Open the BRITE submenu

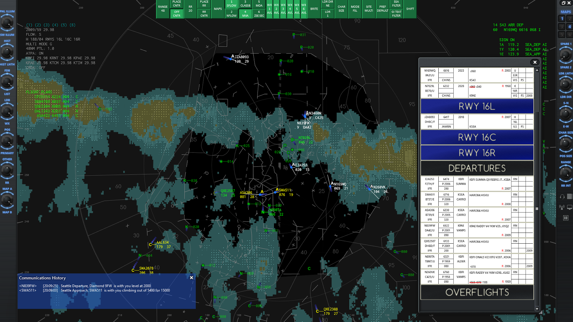pos(314,9)
